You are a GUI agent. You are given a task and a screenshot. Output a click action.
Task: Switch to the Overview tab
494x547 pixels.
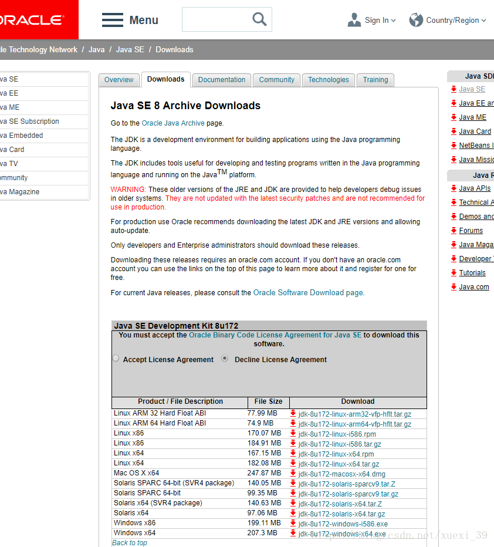pyautogui.click(x=119, y=80)
